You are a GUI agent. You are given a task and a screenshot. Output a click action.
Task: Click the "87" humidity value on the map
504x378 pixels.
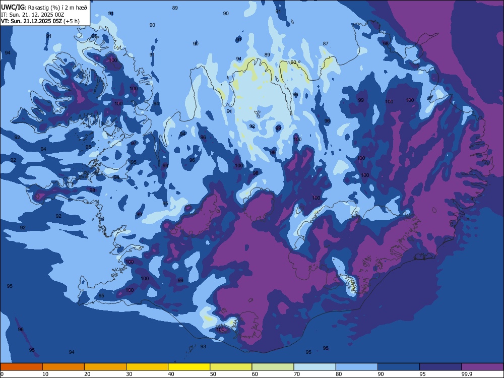(x=326, y=44)
